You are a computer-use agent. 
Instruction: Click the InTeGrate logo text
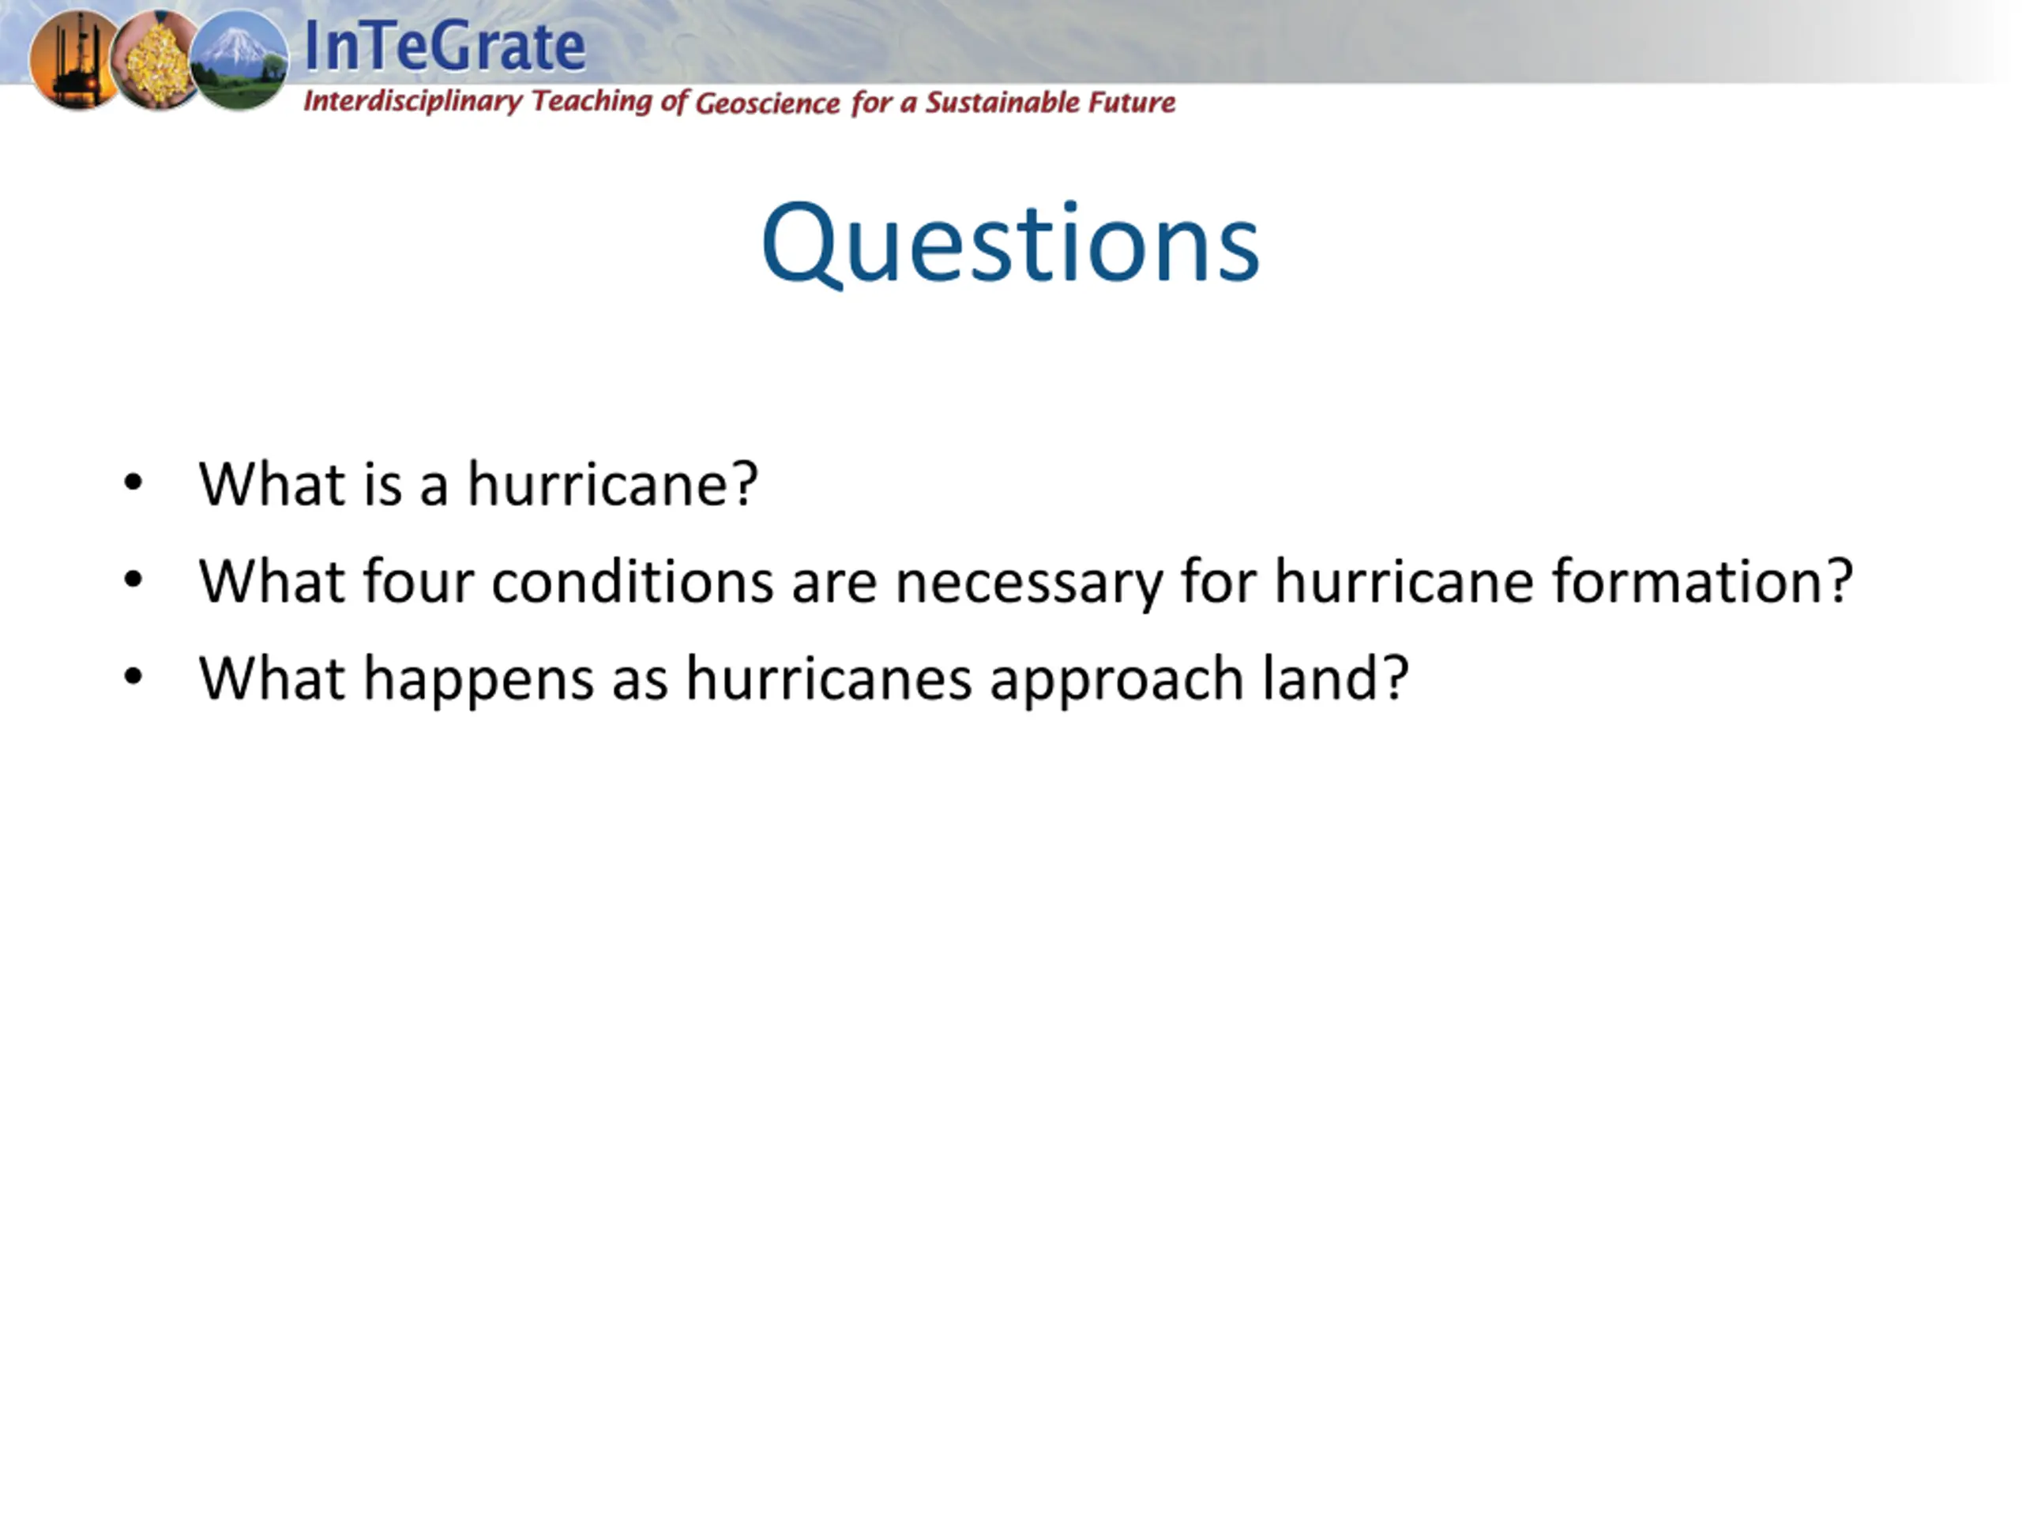point(444,46)
